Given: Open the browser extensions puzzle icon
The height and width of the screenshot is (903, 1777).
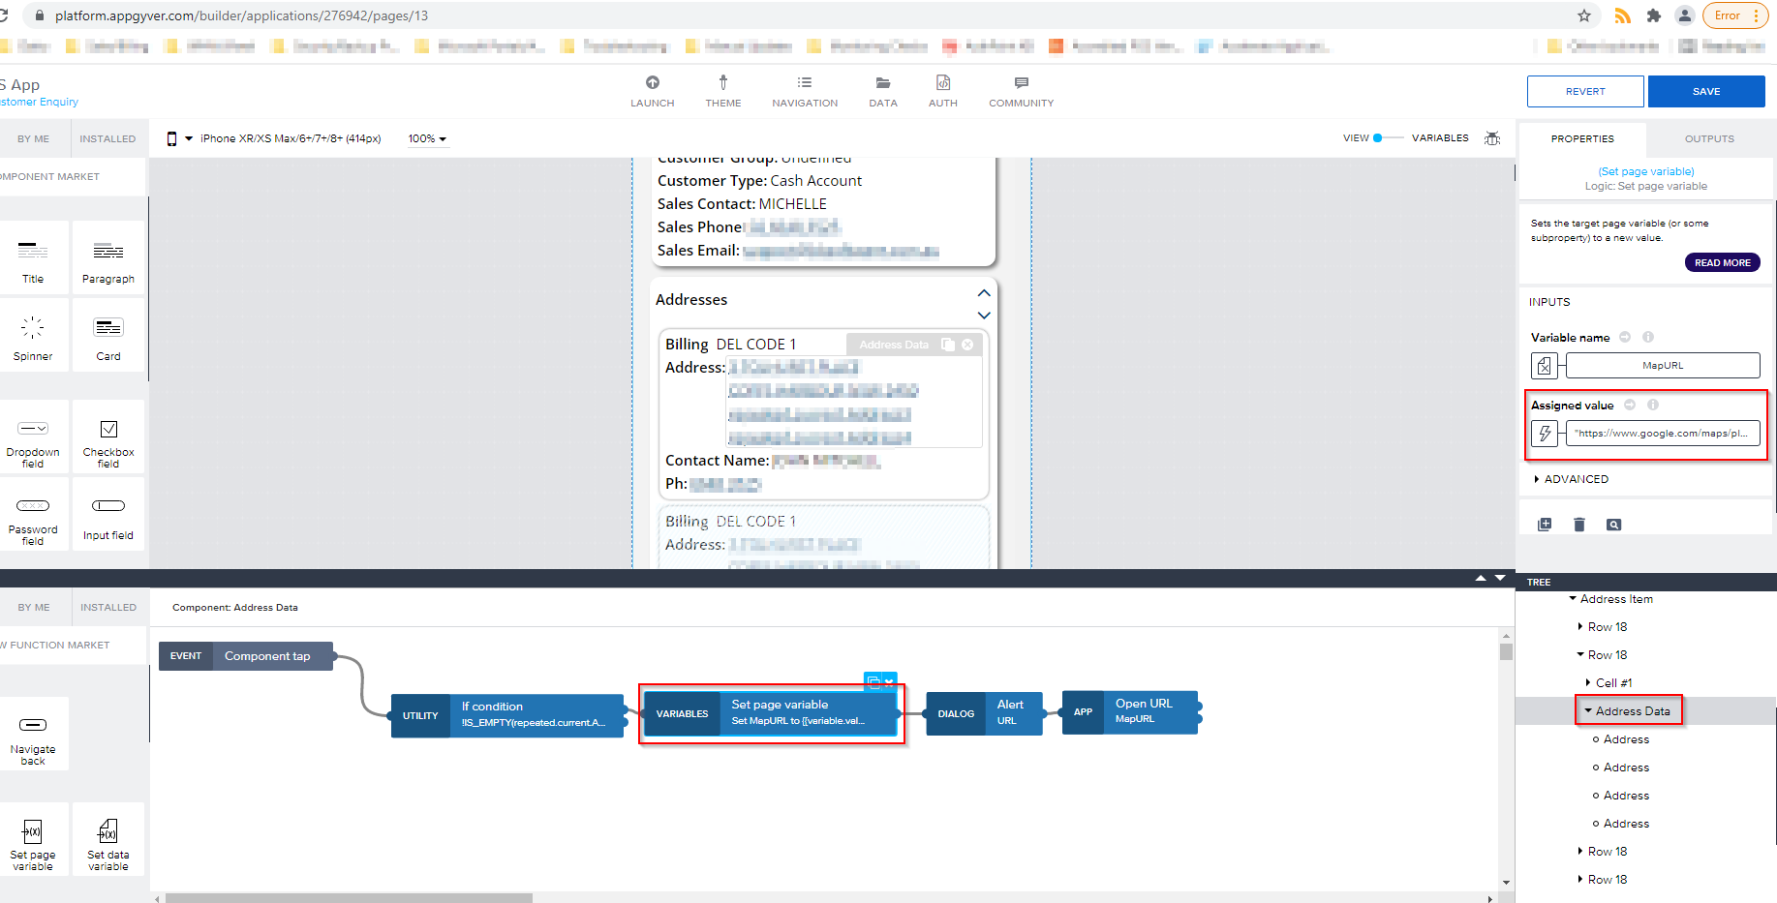Looking at the screenshot, I should coord(1654,15).
